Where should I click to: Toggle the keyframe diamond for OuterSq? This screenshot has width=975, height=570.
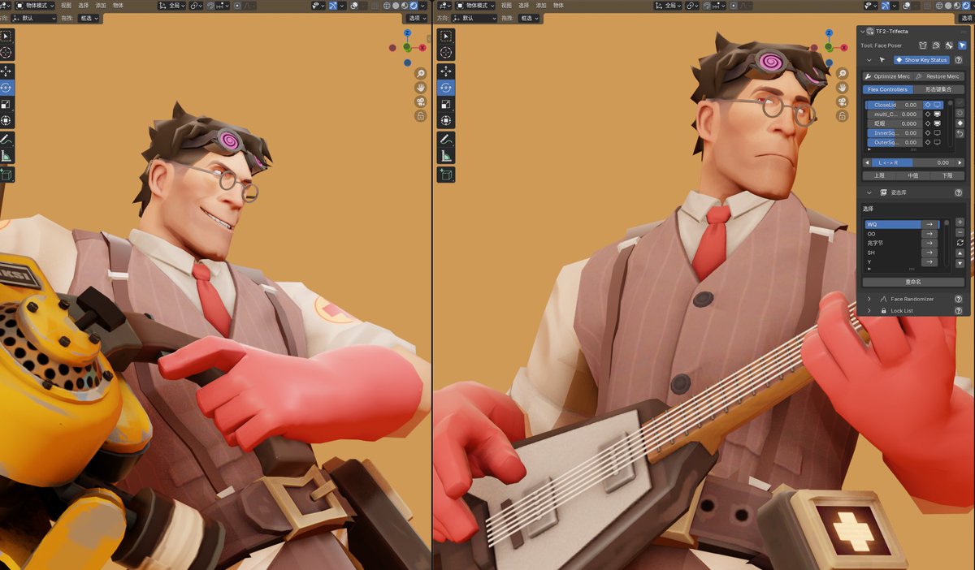tap(928, 142)
